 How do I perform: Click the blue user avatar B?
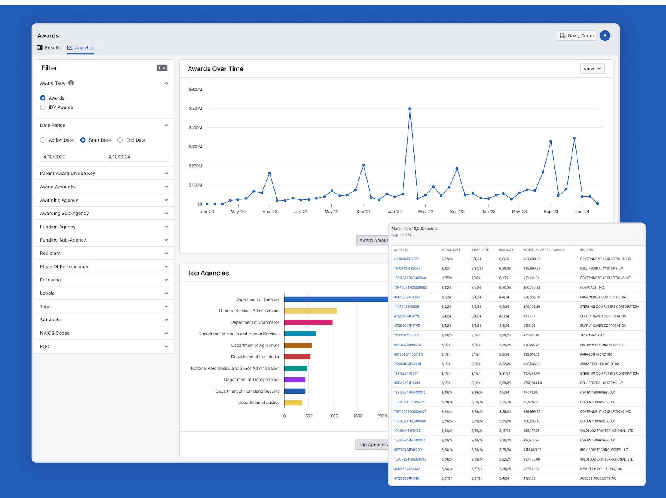(x=605, y=36)
